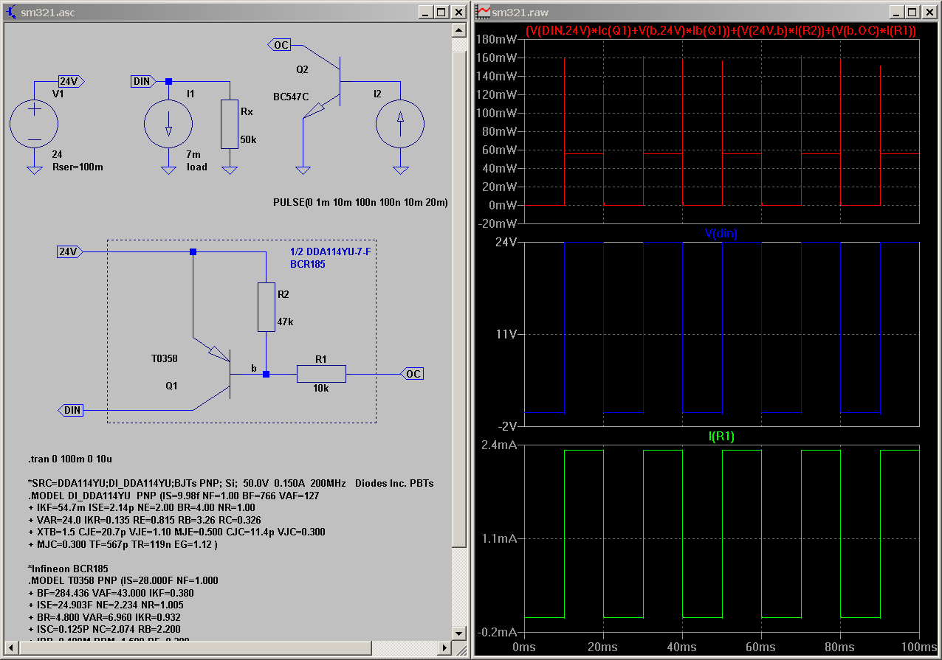
Task: Click the schematic's vertical scrollbar up arrow
Action: (x=459, y=30)
